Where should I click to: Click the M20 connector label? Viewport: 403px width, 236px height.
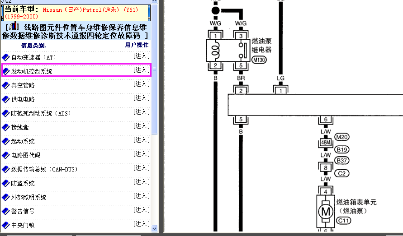pos(342,137)
